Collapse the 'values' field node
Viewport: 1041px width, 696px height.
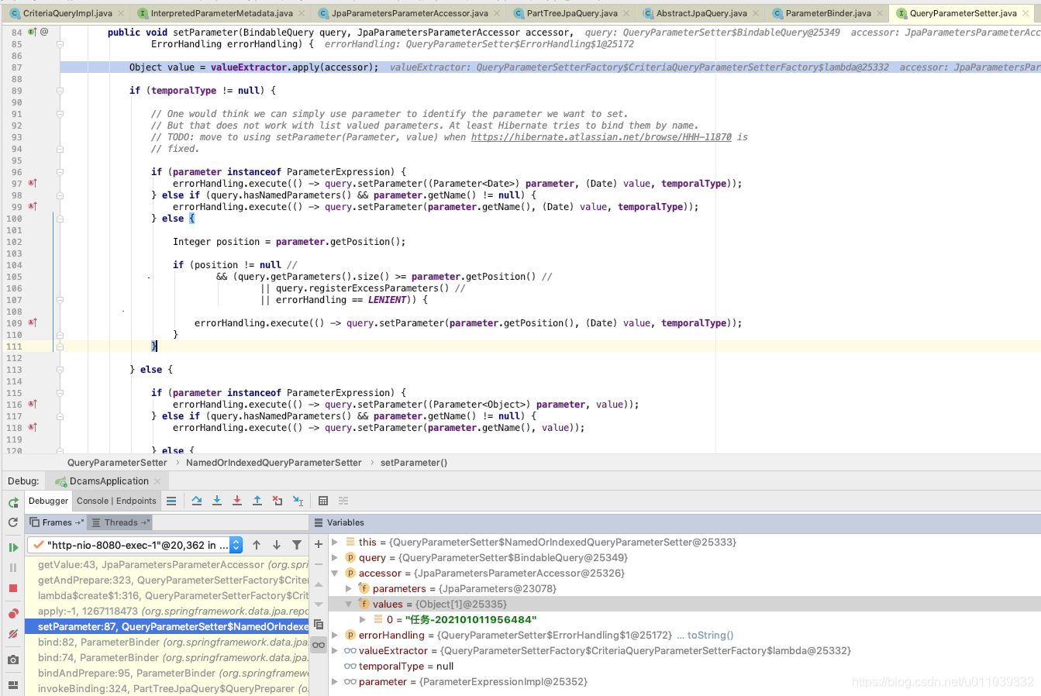click(x=349, y=605)
